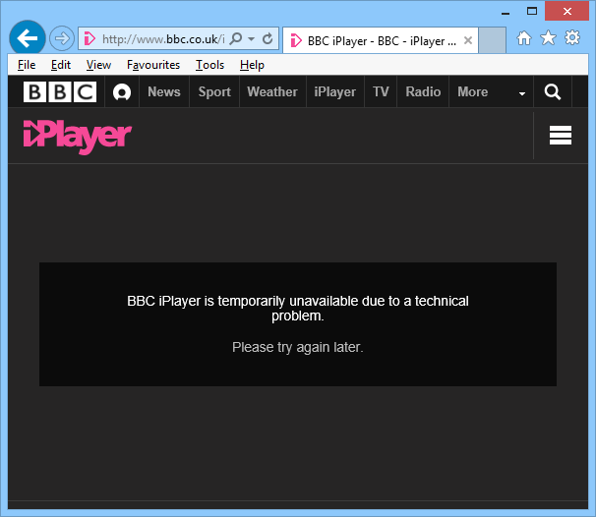Screen dimensions: 596x517
Task: Go to the TV section
Action: point(381,92)
